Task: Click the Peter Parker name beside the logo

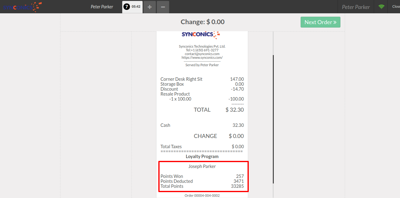Action: pos(102,7)
